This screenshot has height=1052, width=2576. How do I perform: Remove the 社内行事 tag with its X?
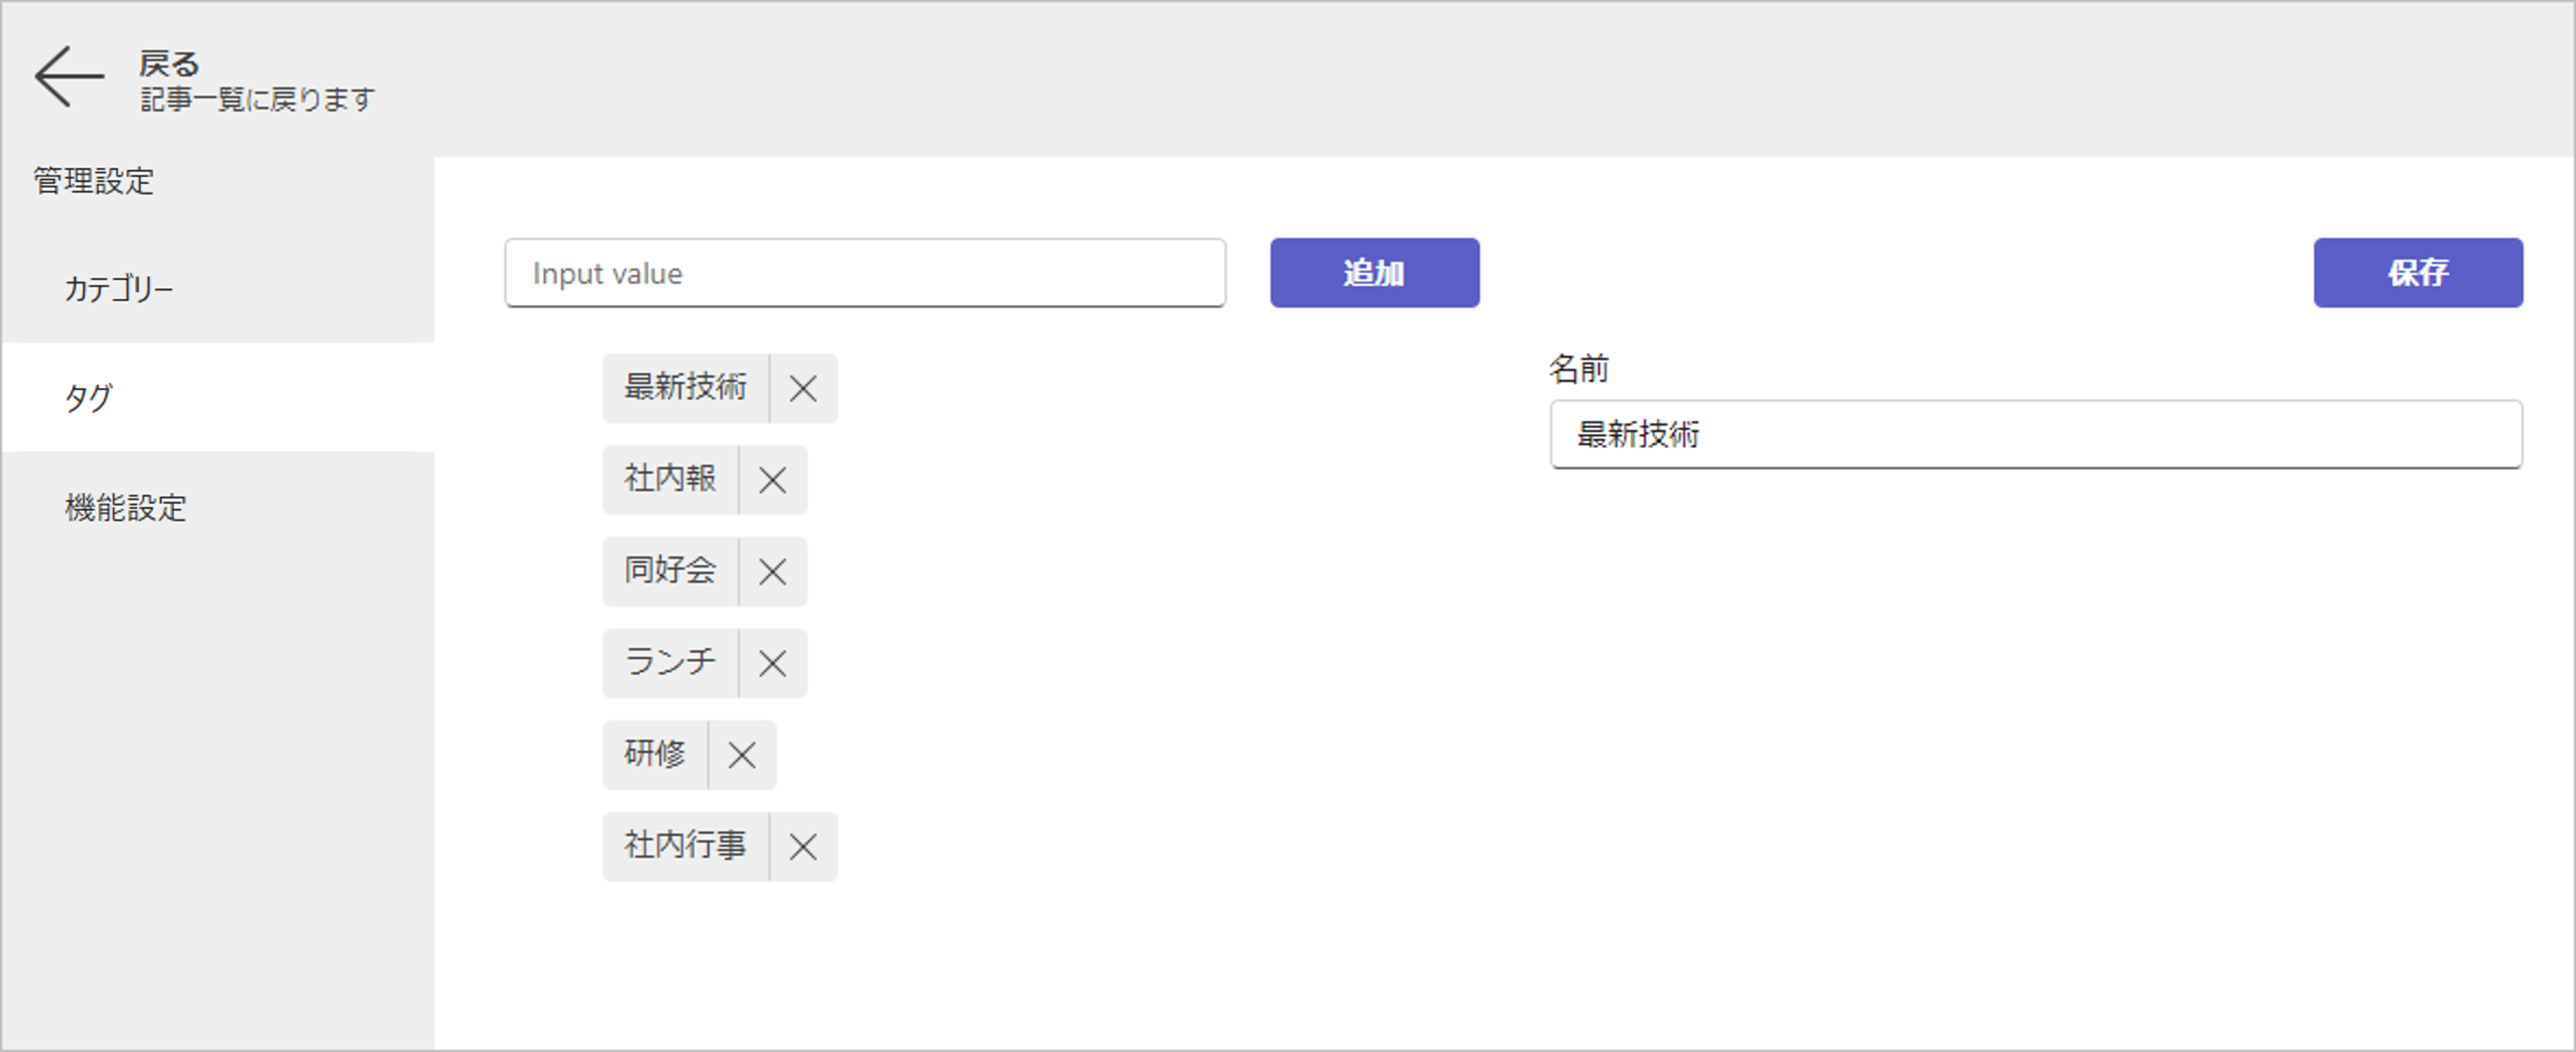(x=803, y=847)
